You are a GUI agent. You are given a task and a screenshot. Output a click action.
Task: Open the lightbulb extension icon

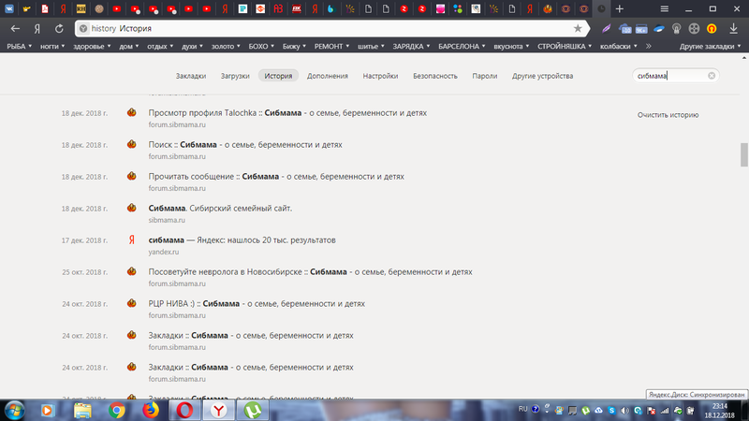coord(676,29)
